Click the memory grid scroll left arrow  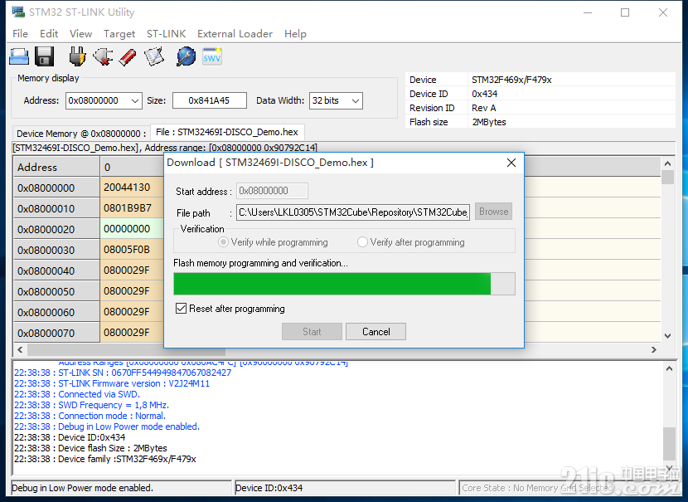(20, 349)
